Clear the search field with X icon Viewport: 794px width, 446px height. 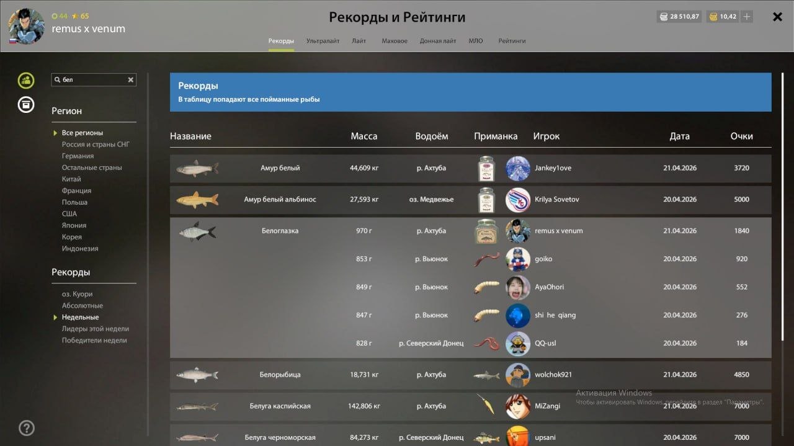[x=131, y=80]
